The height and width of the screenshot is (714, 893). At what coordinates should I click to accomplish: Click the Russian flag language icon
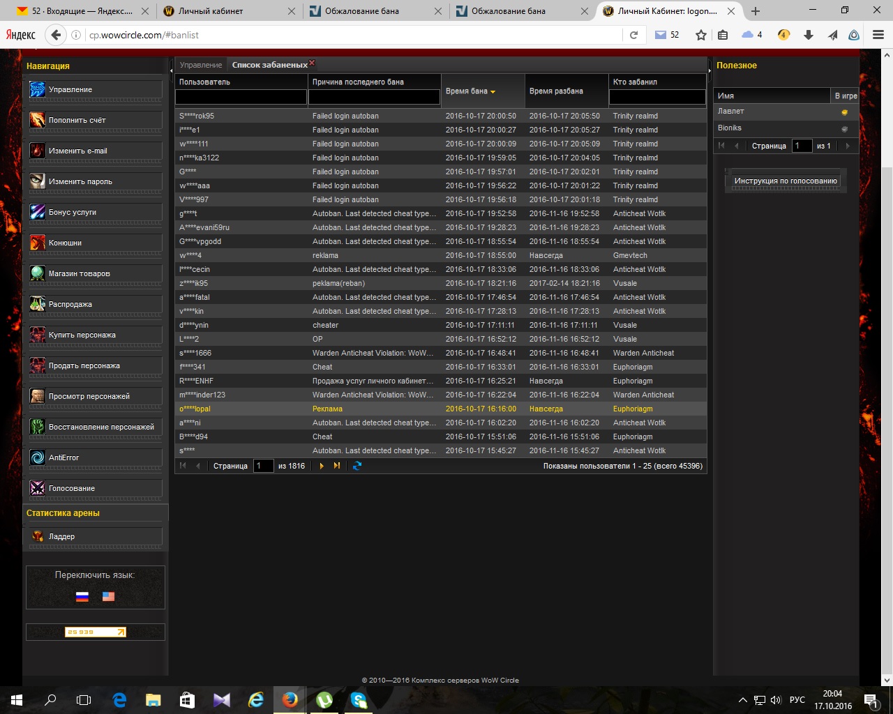point(82,596)
